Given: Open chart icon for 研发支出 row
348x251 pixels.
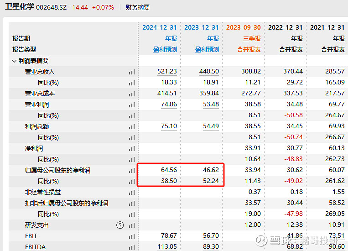Looking at the screenshot, I should [132, 225].
